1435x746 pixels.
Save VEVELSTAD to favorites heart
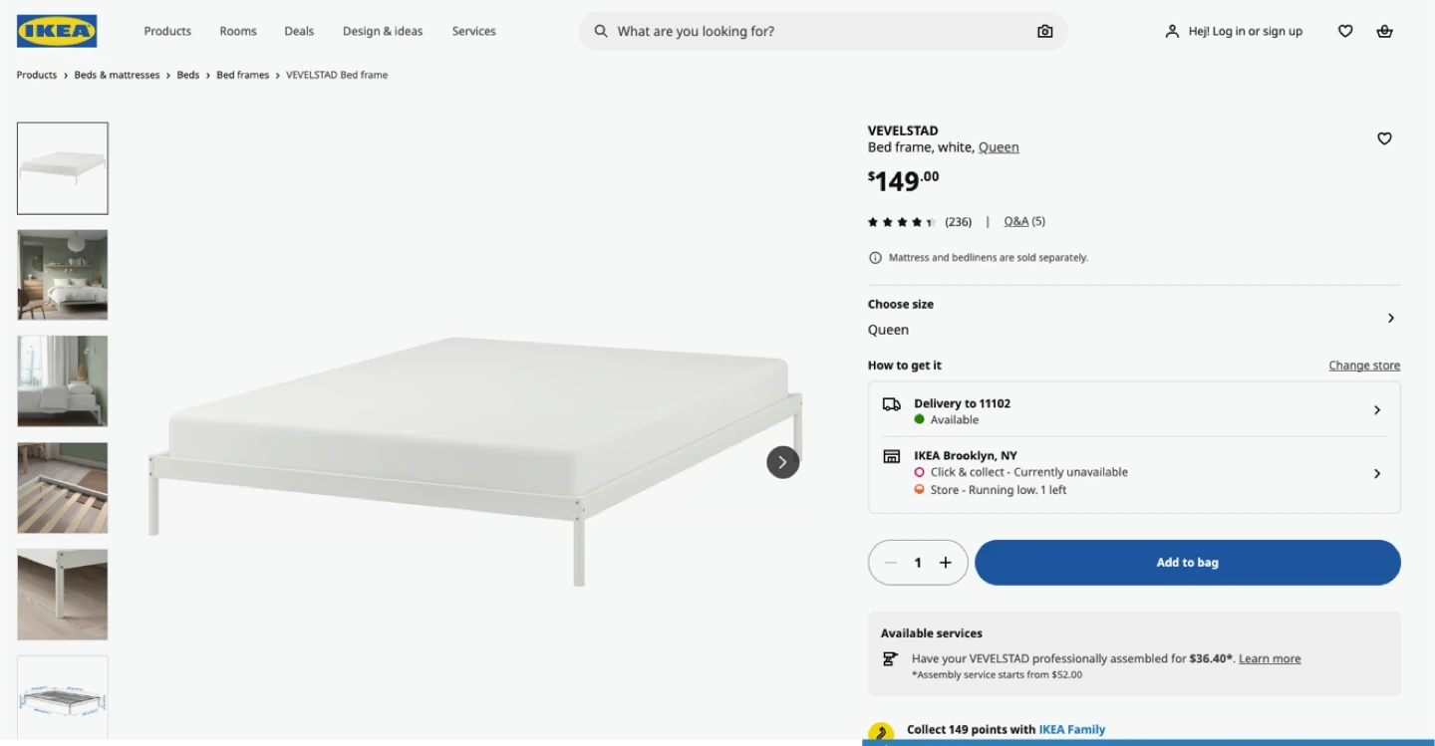click(1384, 138)
